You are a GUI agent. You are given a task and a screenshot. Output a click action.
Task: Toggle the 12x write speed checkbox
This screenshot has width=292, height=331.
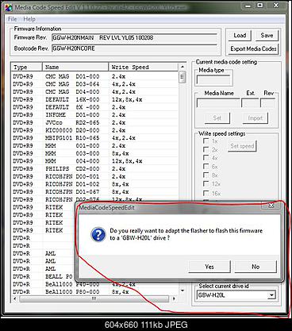206,184
